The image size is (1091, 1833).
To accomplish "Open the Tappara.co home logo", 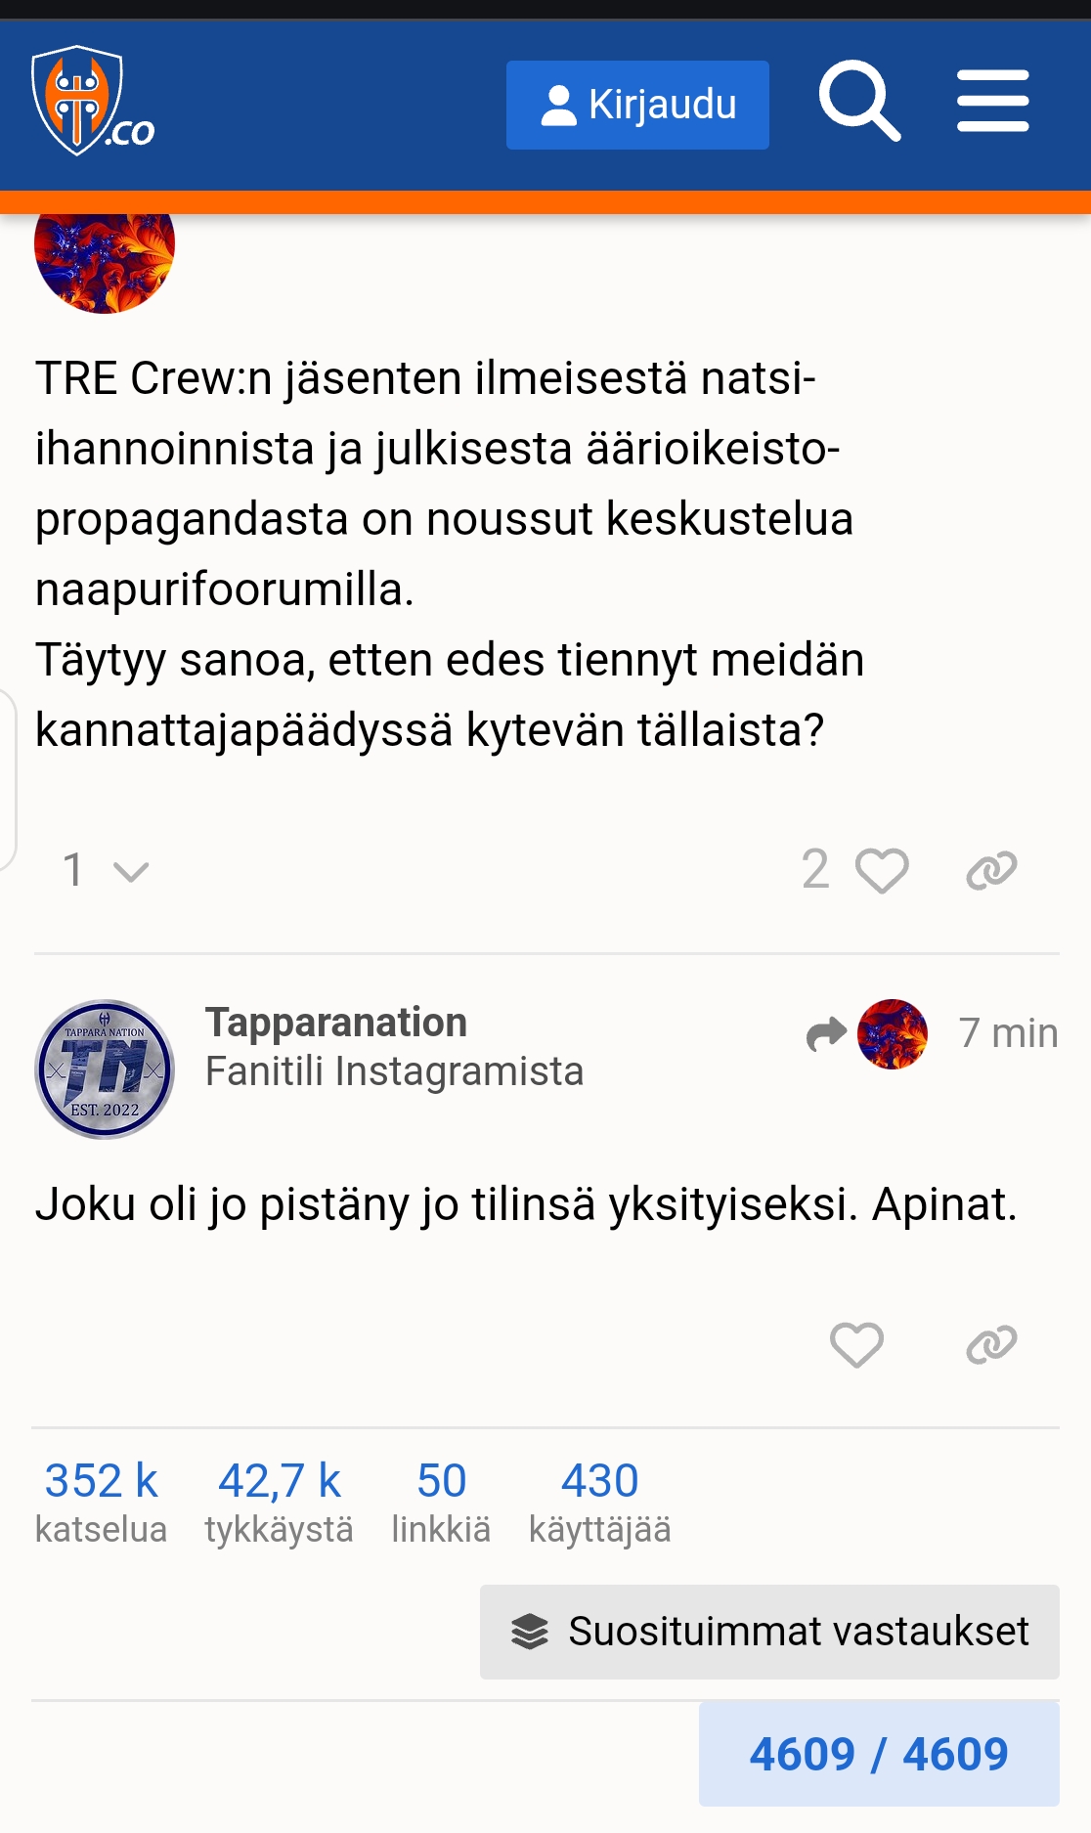I will point(92,102).
